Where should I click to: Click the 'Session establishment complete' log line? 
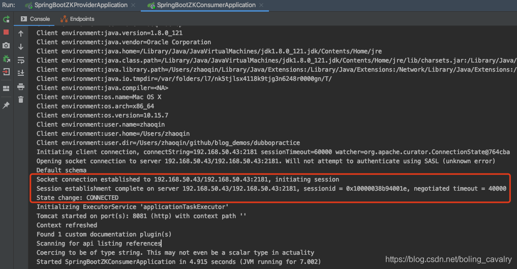pos(271,189)
